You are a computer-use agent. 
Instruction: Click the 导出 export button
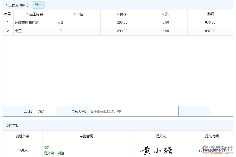38,5
